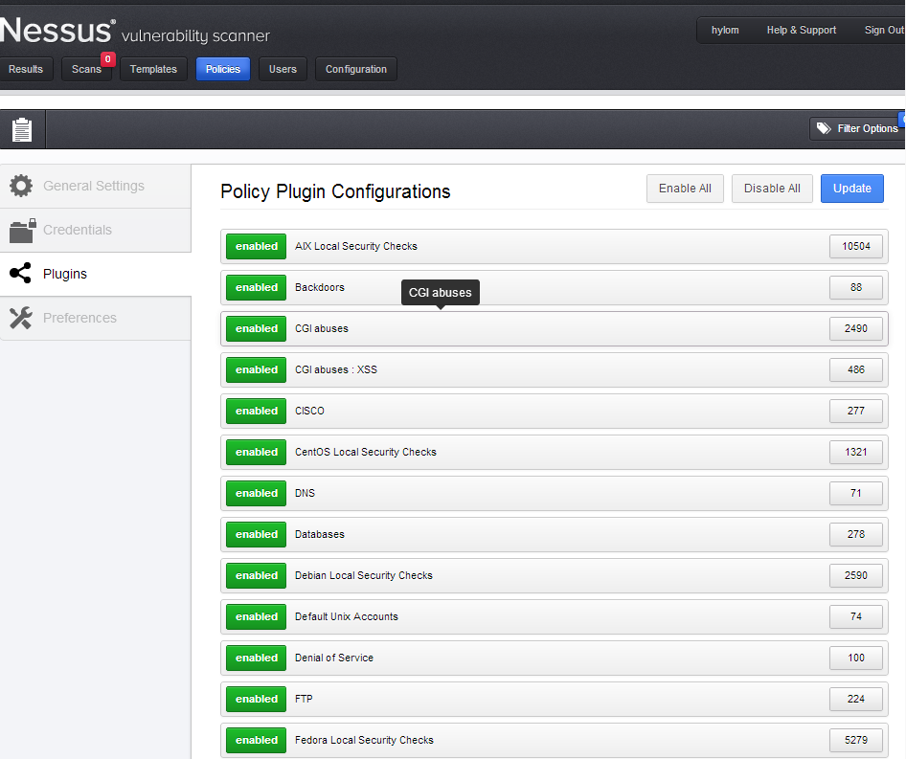Click the Plugins share icon

pos(20,274)
